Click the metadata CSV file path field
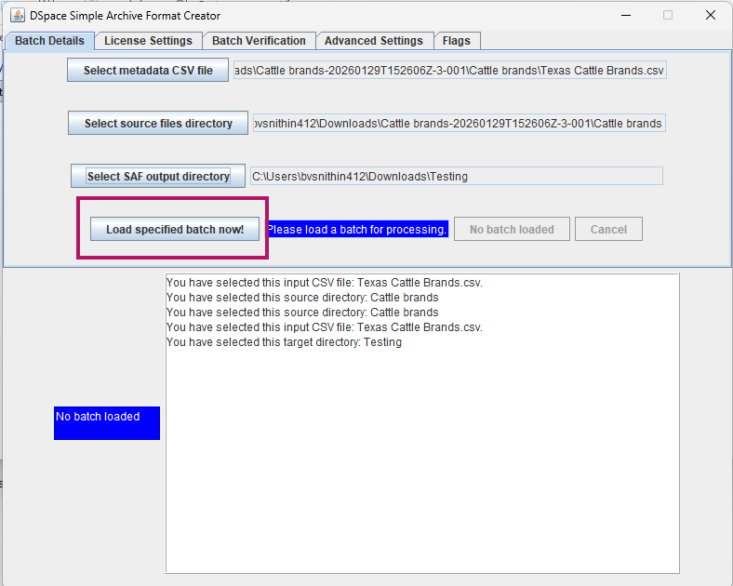This screenshot has width=733, height=586. tap(449, 71)
